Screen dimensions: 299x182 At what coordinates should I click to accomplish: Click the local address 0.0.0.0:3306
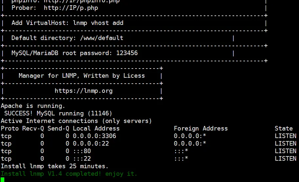[x=94, y=136]
